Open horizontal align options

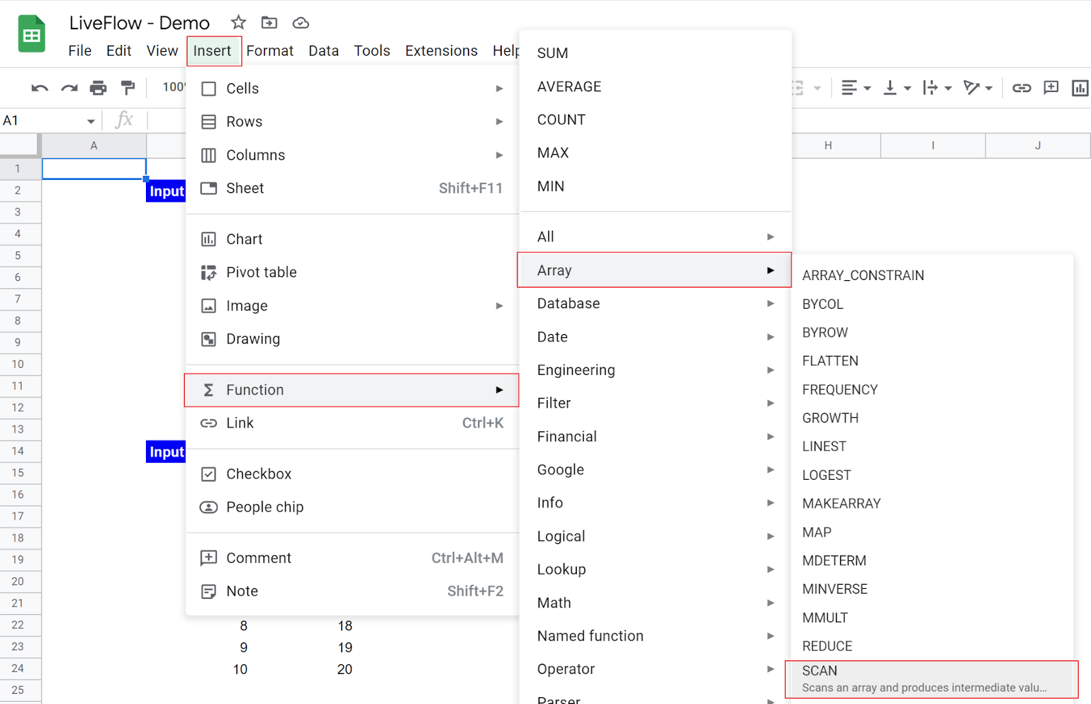pyautogui.click(x=856, y=87)
